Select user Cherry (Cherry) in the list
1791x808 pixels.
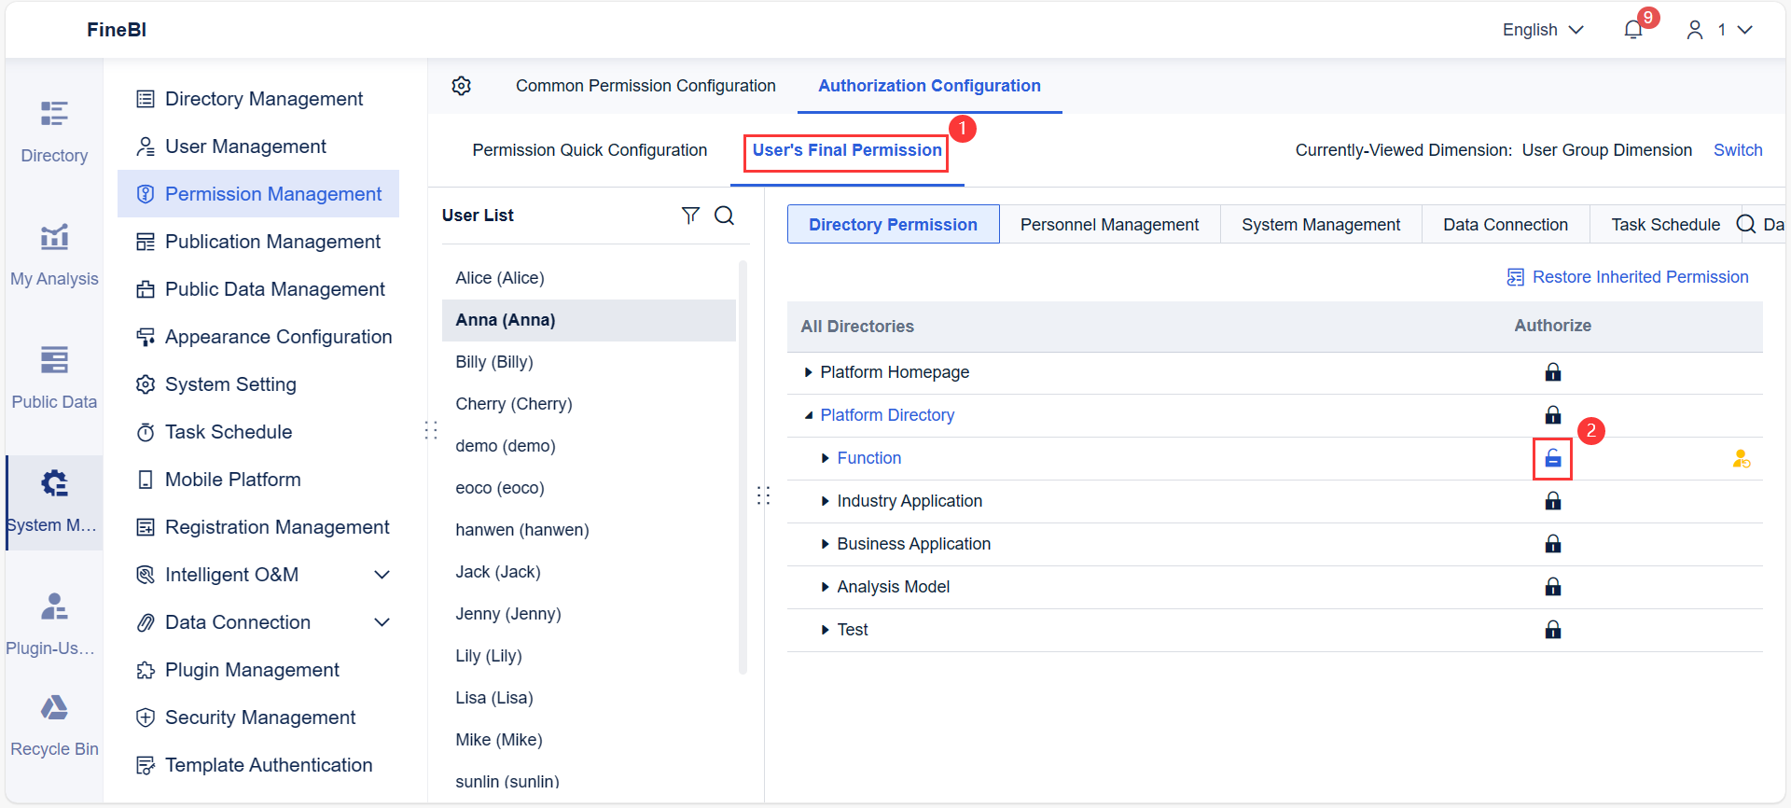pyautogui.click(x=514, y=404)
